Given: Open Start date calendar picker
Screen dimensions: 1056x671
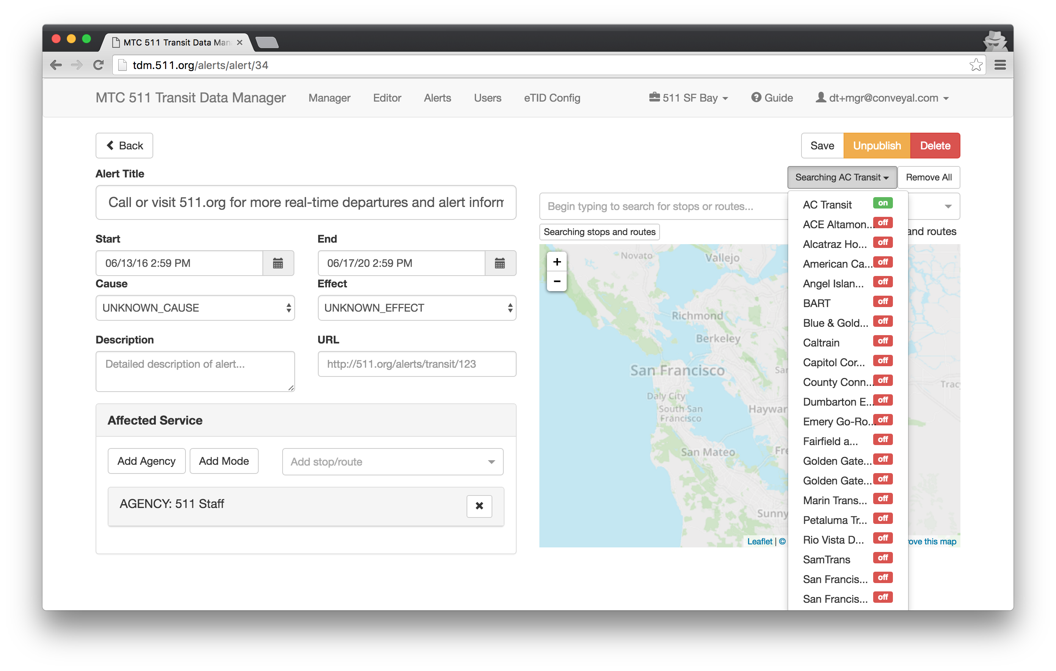Looking at the screenshot, I should (278, 263).
